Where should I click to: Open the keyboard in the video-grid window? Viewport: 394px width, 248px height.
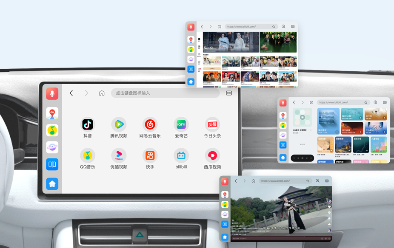(293, 27)
